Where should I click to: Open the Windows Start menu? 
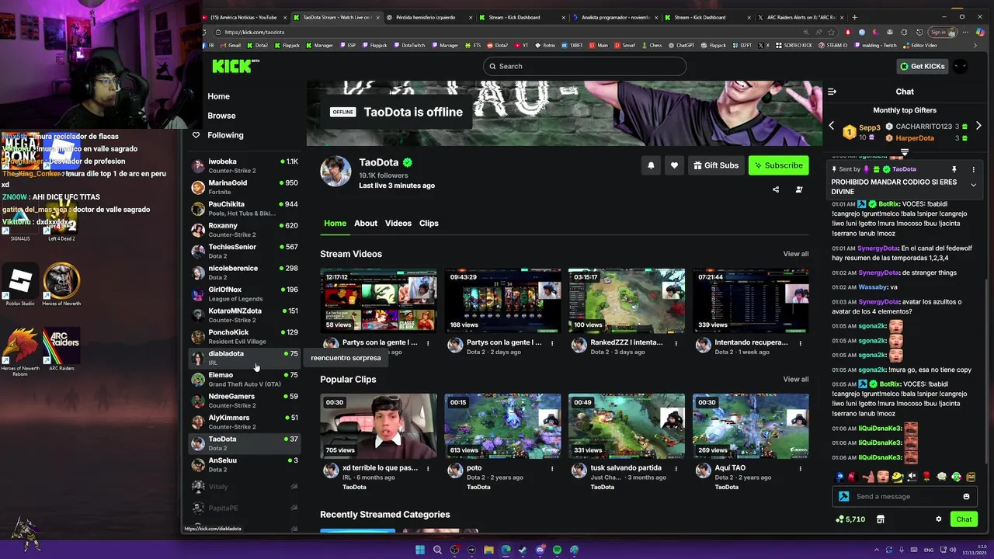pos(420,550)
